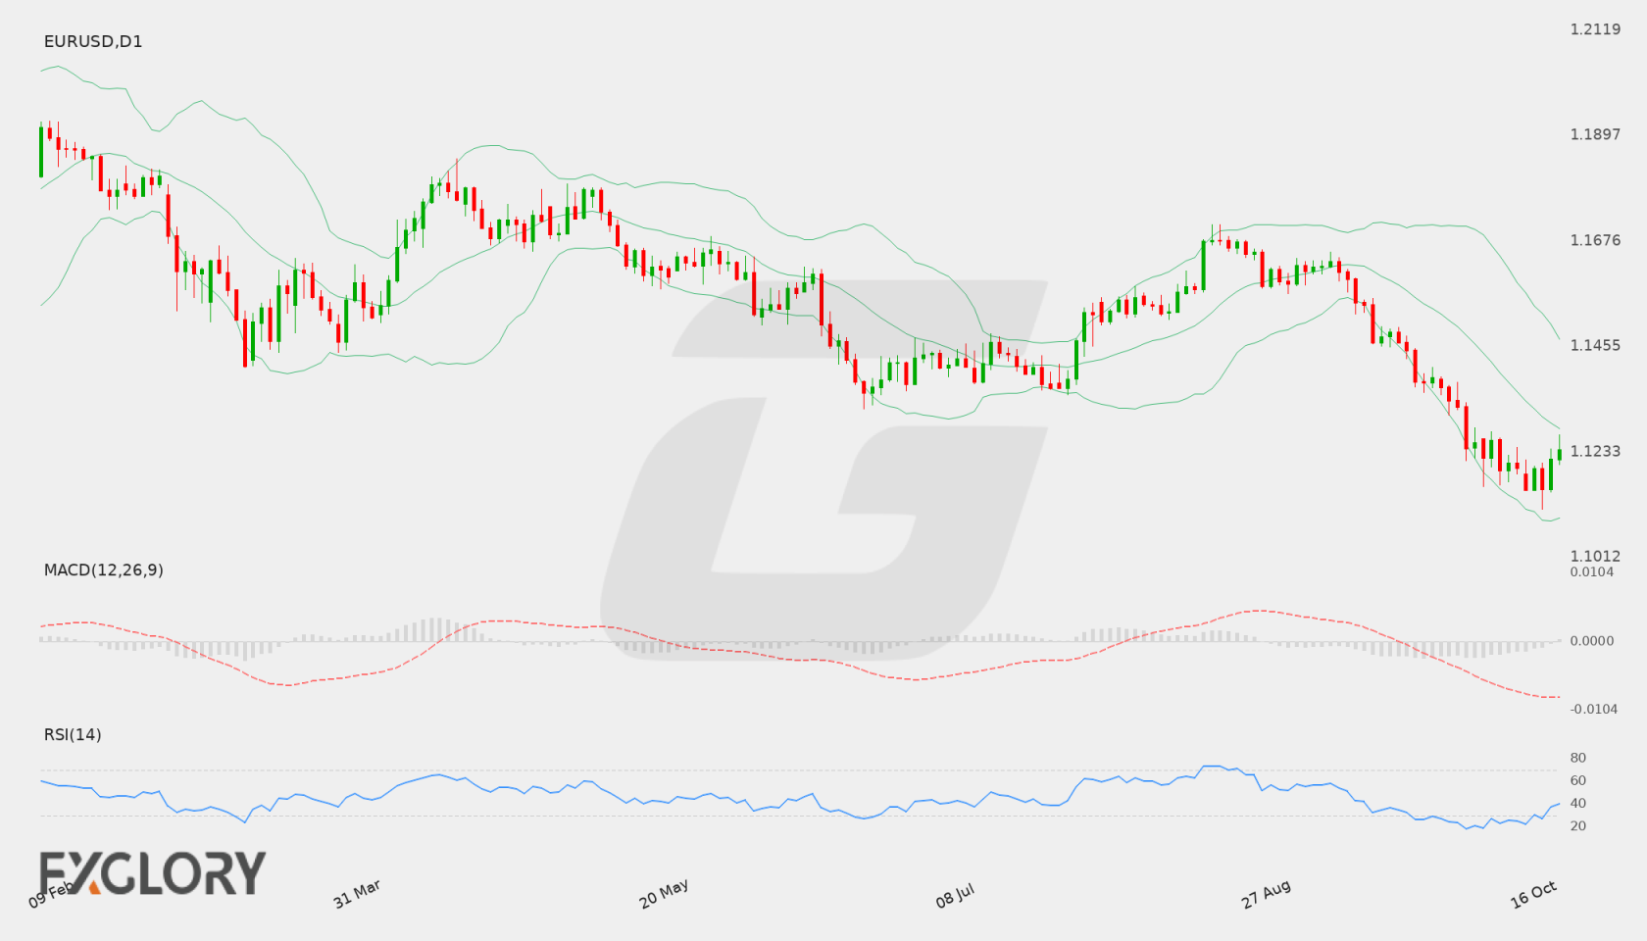Click the EURUSD,D1 chart title
This screenshot has height=941, width=1647.
tap(93, 41)
